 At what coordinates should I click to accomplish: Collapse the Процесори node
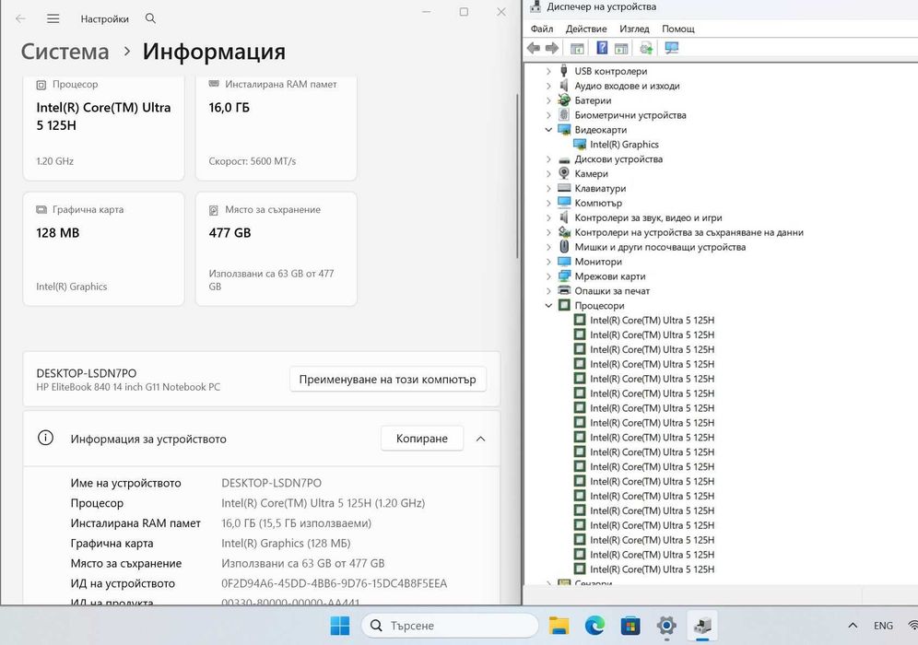[548, 306]
